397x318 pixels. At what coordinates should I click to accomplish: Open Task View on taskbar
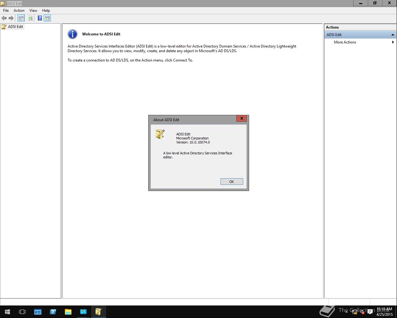click(22, 312)
